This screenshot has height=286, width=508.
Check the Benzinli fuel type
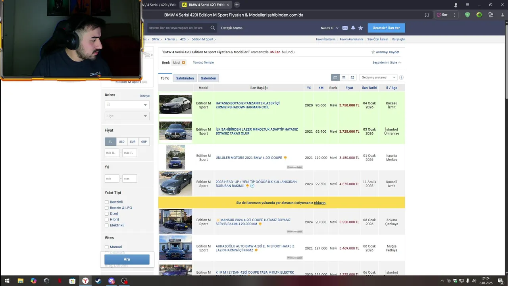106,202
